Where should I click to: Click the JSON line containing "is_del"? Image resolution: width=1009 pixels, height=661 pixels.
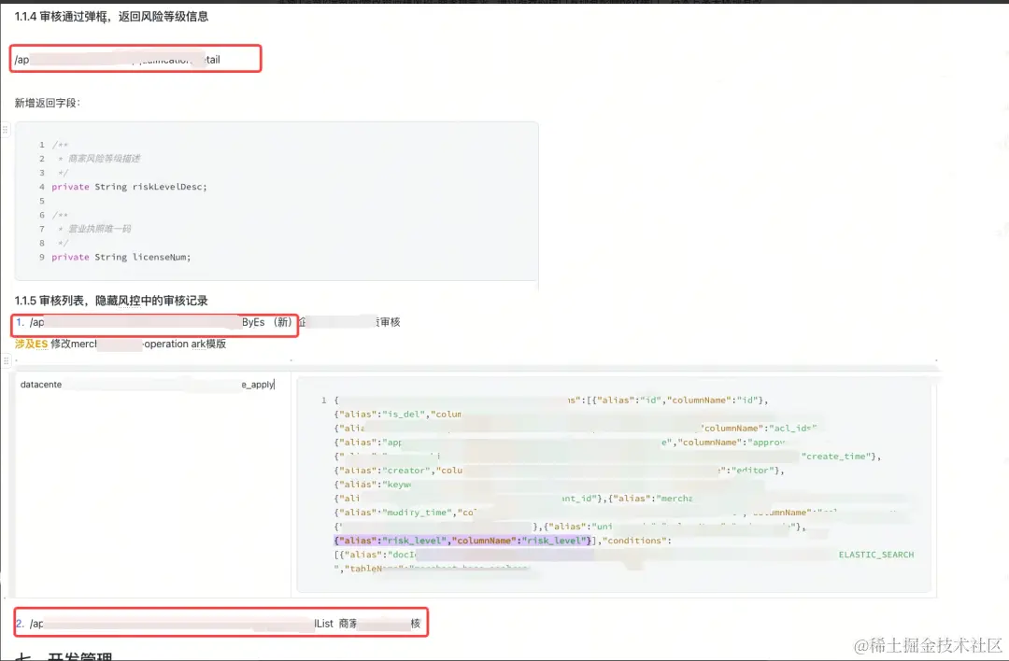pyautogui.click(x=398, y=415)
